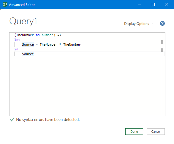Expand the Display Options dropdown
This screenshot has width=174, height=144.
coord(138,24)
